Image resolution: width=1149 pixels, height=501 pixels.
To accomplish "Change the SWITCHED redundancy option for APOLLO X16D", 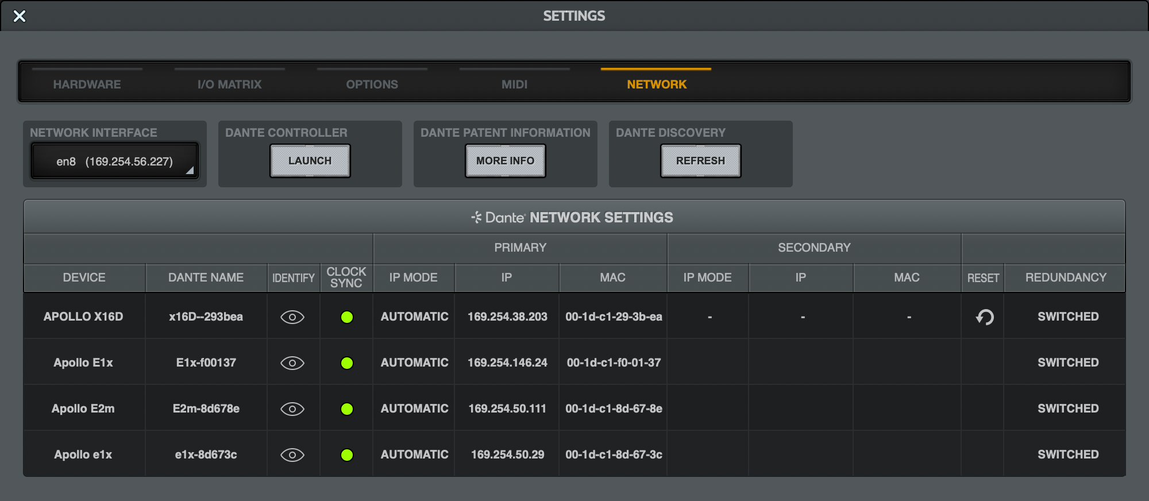I will coord(1067,317).
